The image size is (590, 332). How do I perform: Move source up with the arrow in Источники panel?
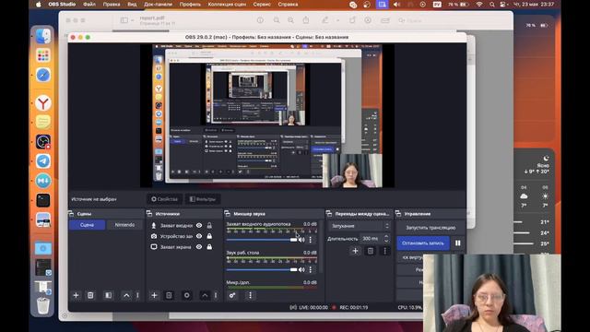[x=205, y=295]
